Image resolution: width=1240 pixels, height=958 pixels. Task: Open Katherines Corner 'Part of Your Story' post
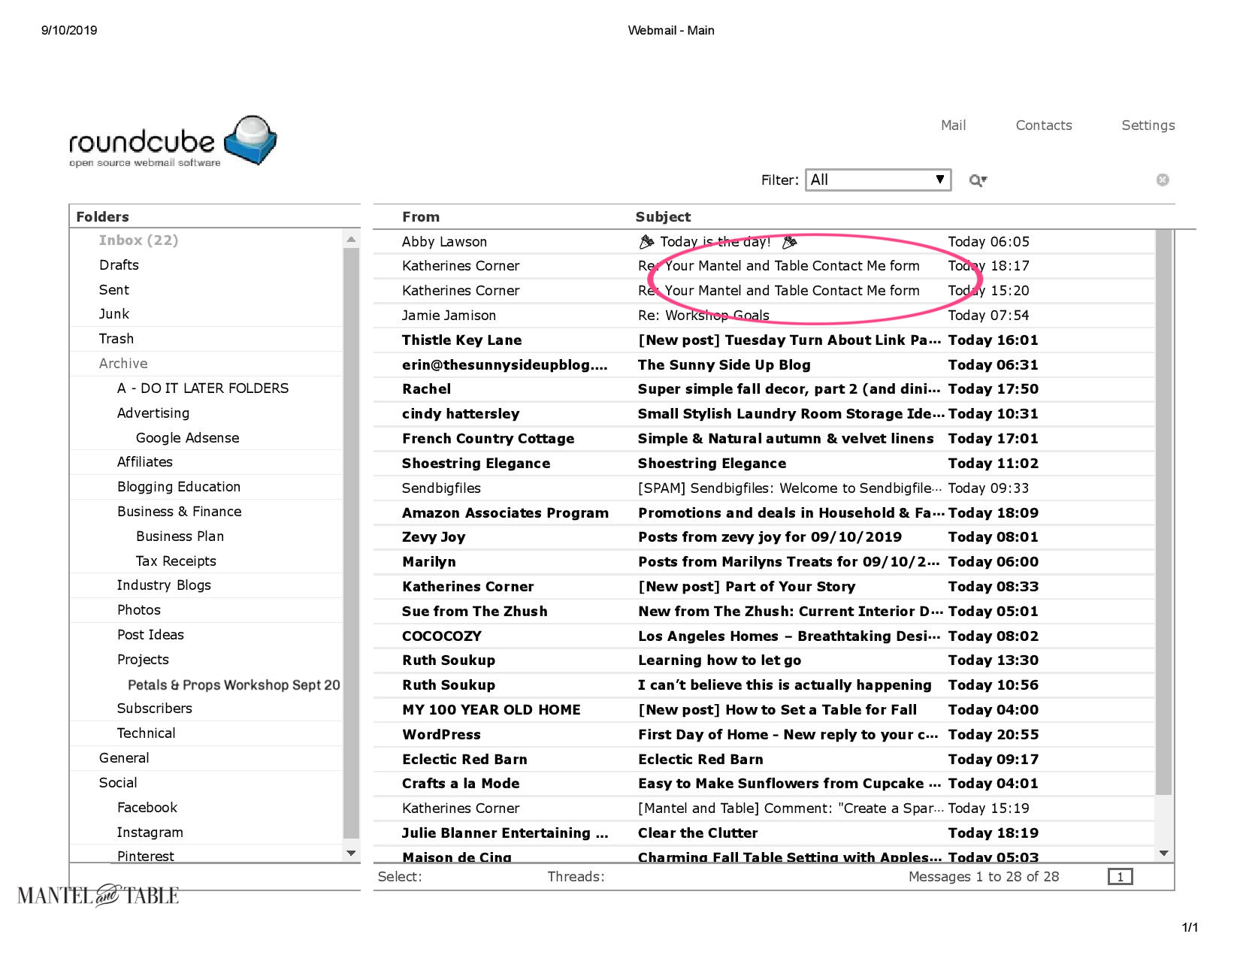(x=764, y=587)
